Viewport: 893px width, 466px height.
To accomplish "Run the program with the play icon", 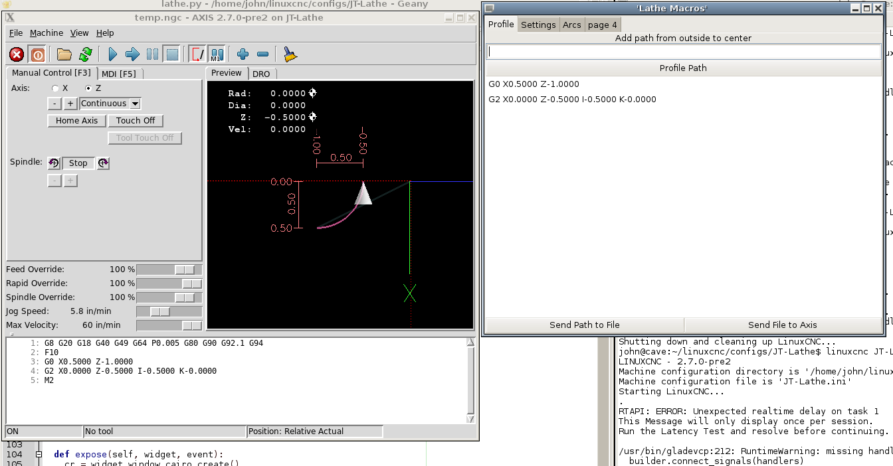I will pyautogui.click(x=112, y=54).
